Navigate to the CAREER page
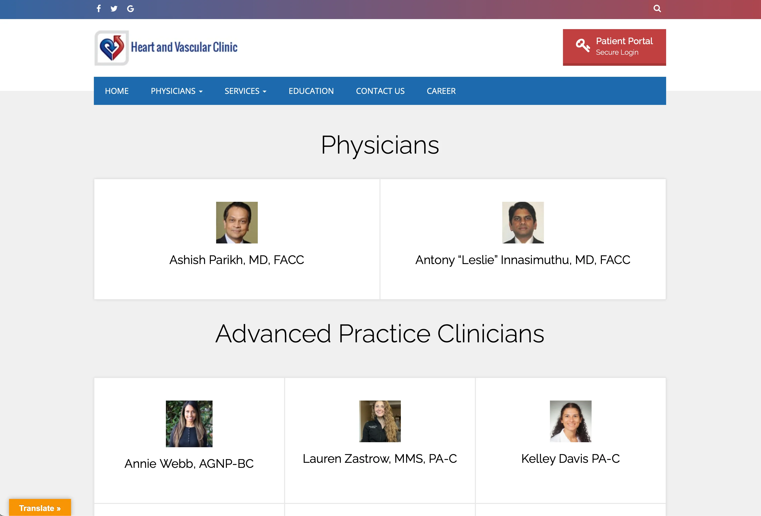This screenshot has height=516, width=761. 441,91
